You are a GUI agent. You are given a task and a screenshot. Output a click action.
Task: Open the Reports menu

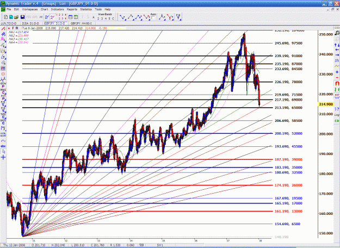[72, 9]
